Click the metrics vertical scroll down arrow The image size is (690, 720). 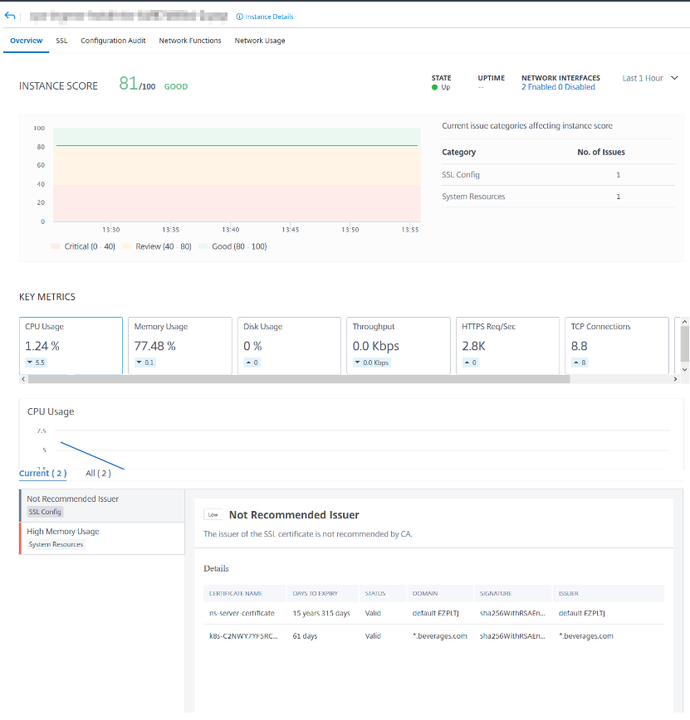684,370
